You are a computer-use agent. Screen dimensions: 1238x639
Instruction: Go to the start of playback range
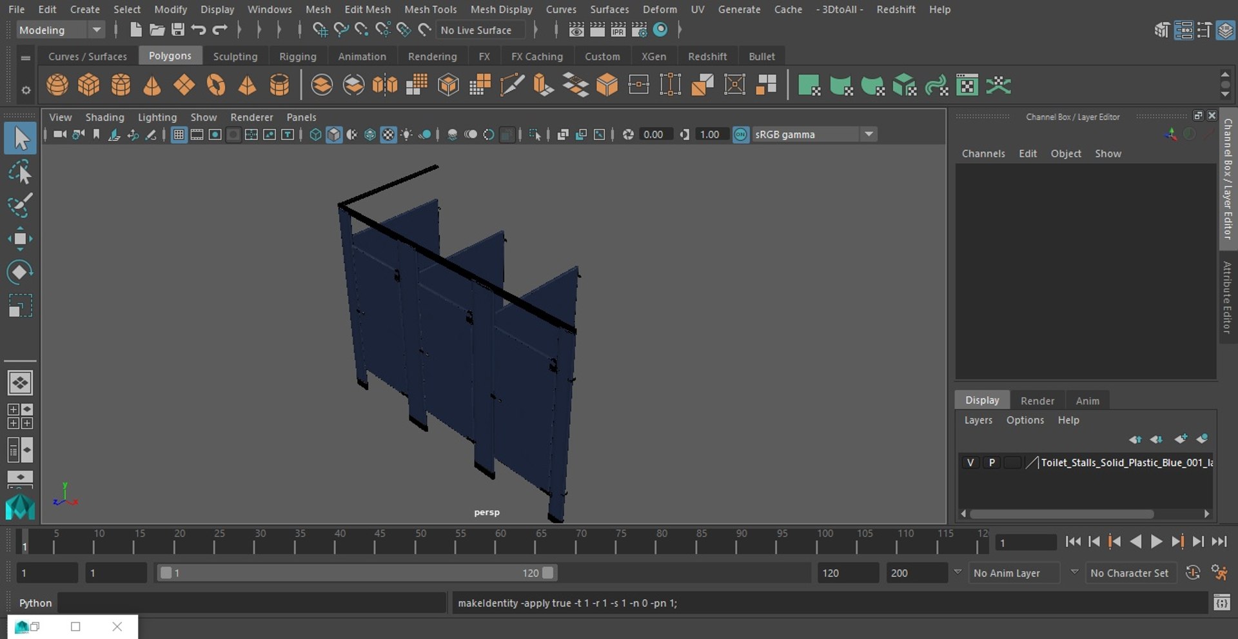coord(1072,542)
